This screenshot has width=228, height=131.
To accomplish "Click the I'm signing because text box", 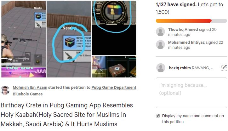I will [191, 93].
